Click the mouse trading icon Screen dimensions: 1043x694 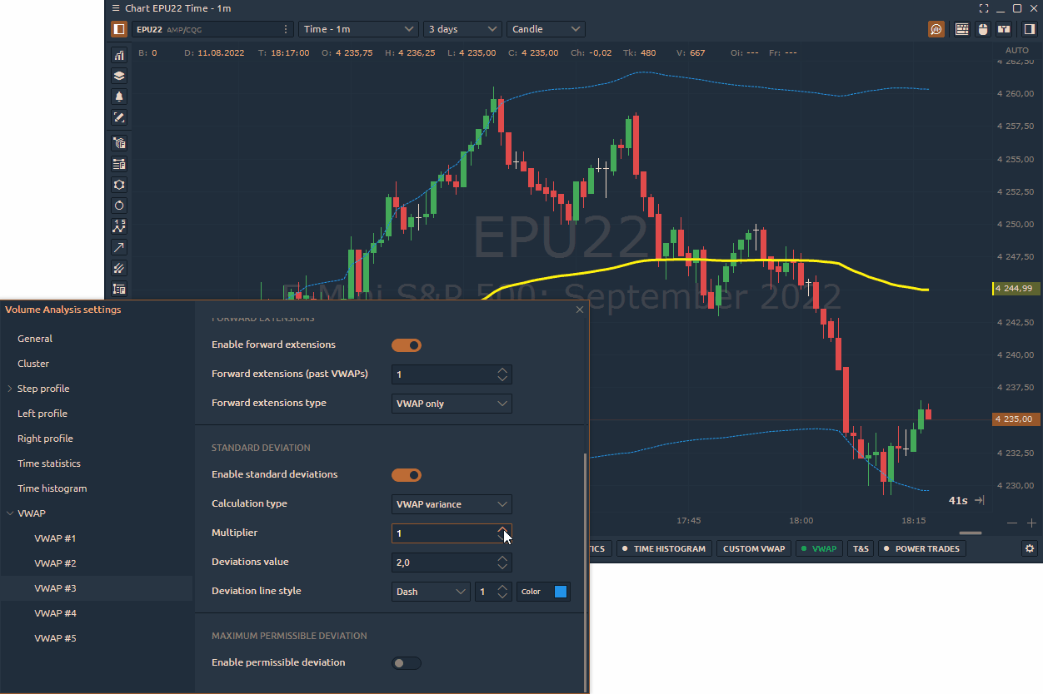point(983,29)
